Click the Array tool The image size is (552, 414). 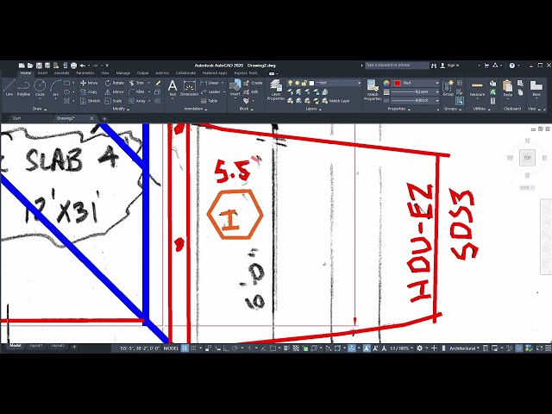(137, 101)
